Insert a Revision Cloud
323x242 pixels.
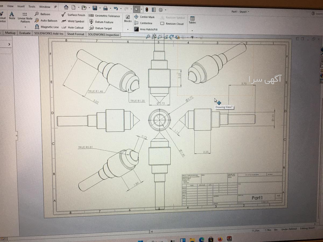[172, 24]
